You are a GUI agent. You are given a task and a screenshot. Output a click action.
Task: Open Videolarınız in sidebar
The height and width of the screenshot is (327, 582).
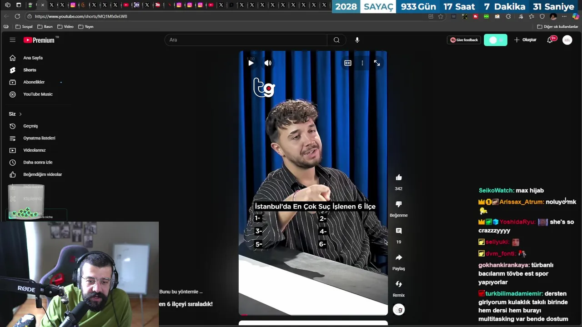pos(35,150)
